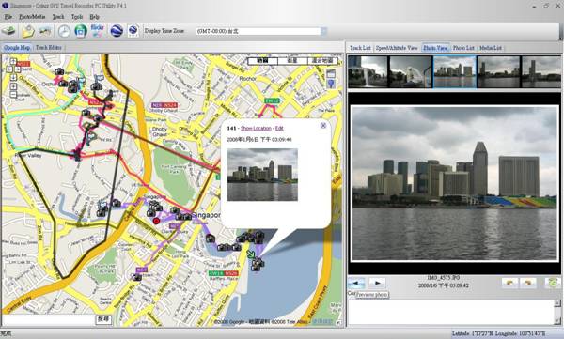
Task: Switch to the Media List tab
Action: pos(491,48)
